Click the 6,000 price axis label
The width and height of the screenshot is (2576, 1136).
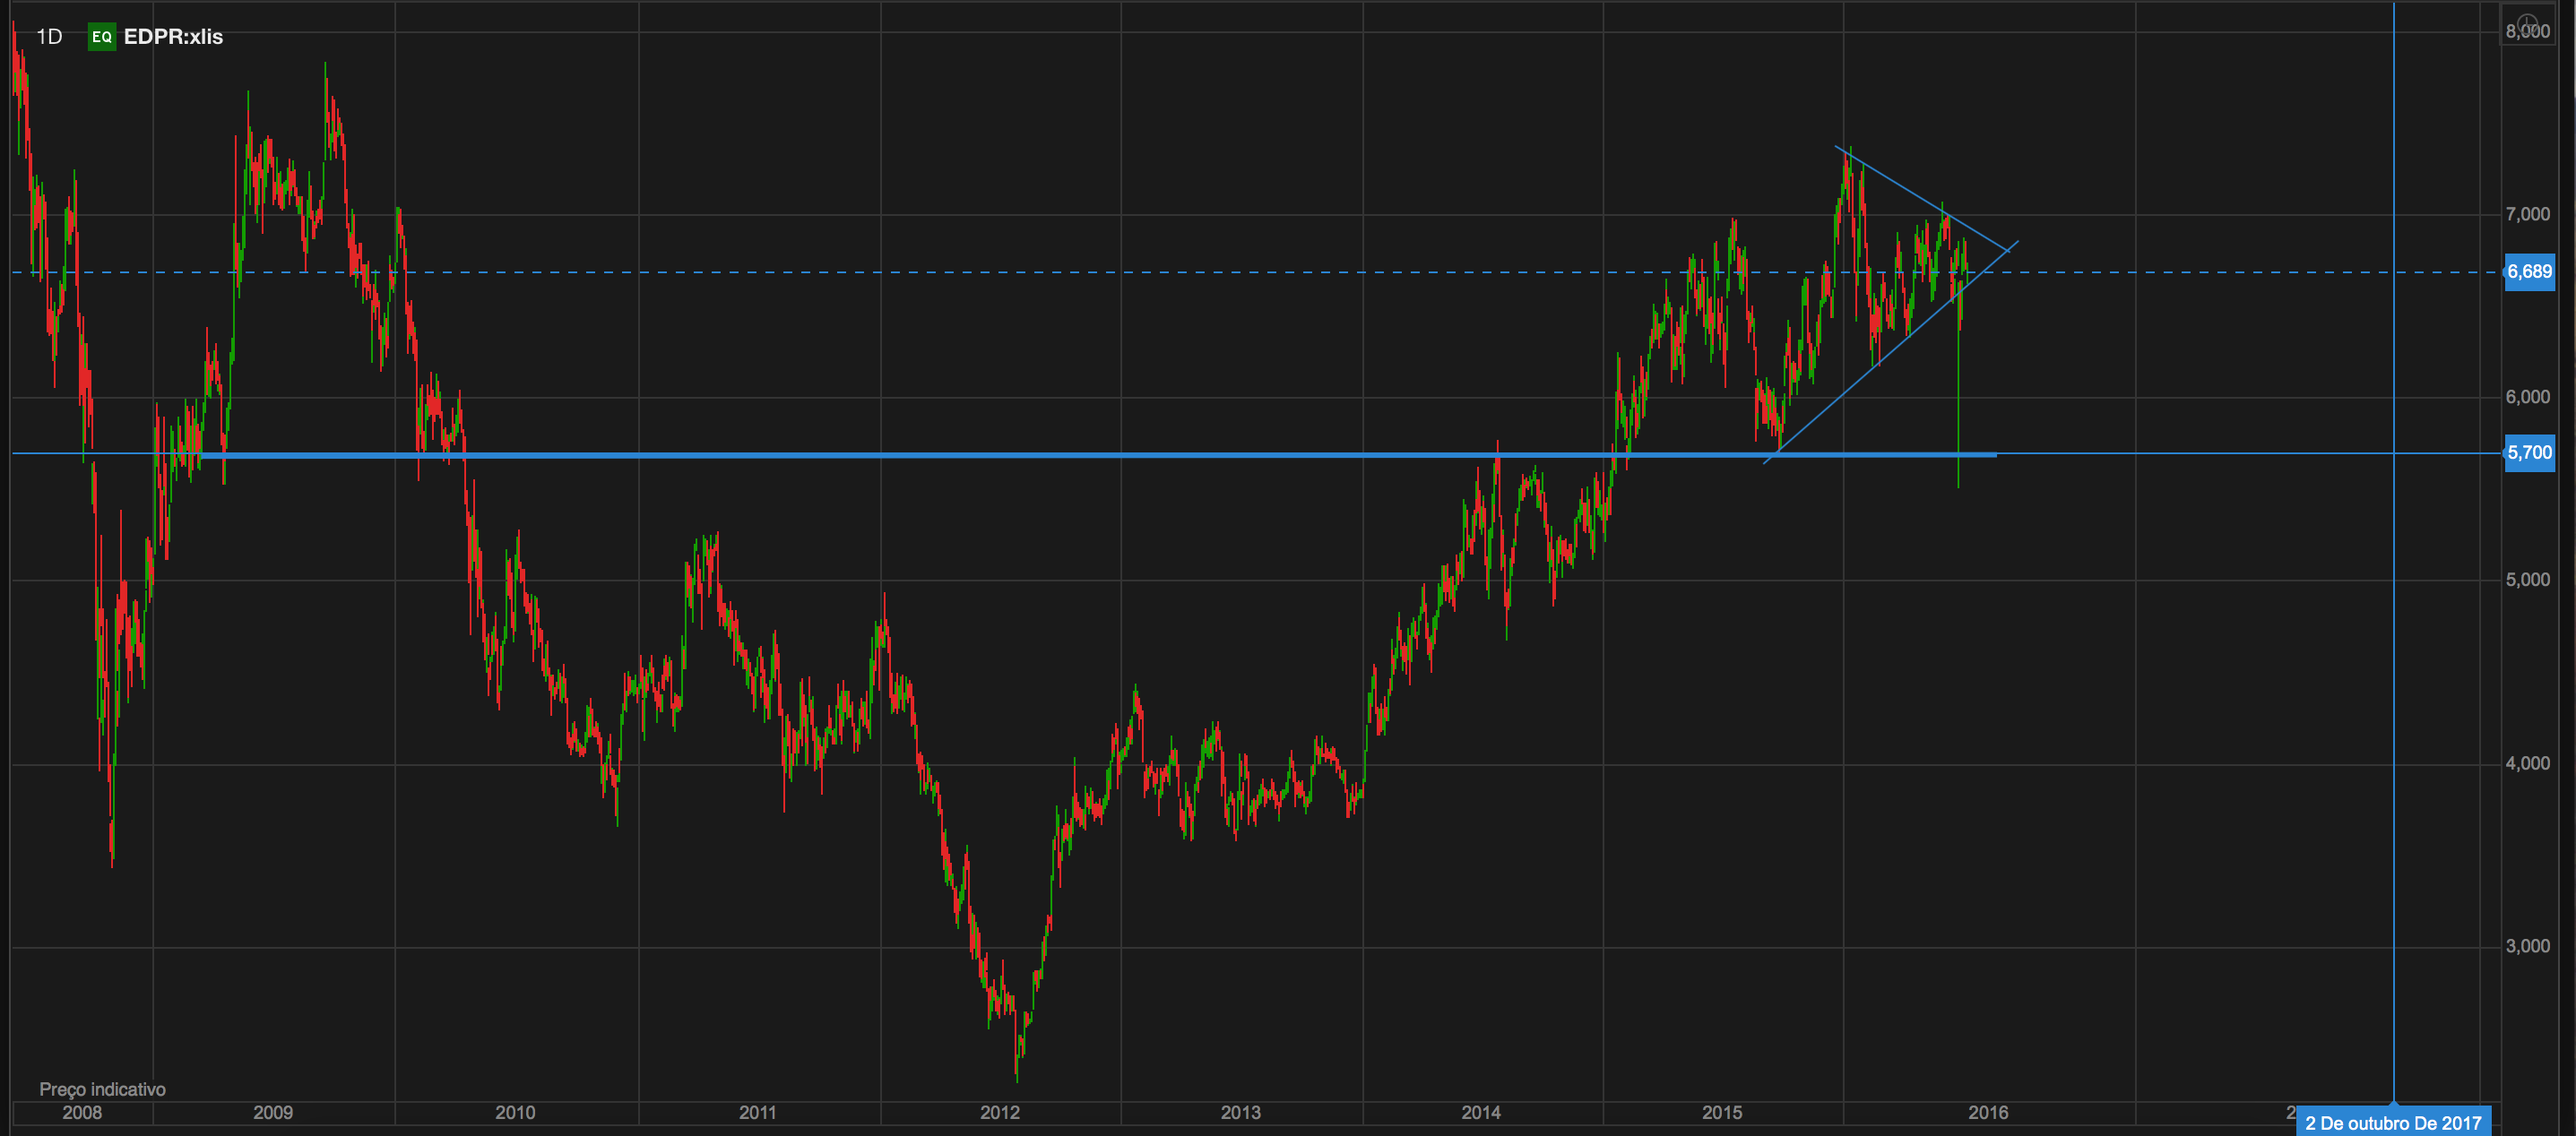tap(2527, 397)
